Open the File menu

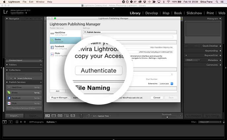coord(24,2)
